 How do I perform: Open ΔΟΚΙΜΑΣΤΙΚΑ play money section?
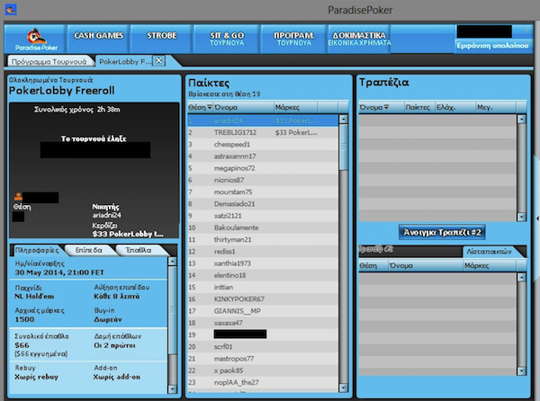pyautogui.click(x=359, y=39)
